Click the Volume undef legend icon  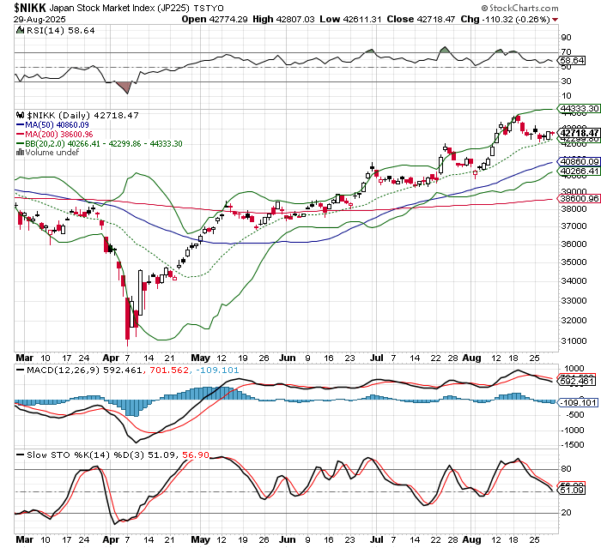click(x=19, y=152)
